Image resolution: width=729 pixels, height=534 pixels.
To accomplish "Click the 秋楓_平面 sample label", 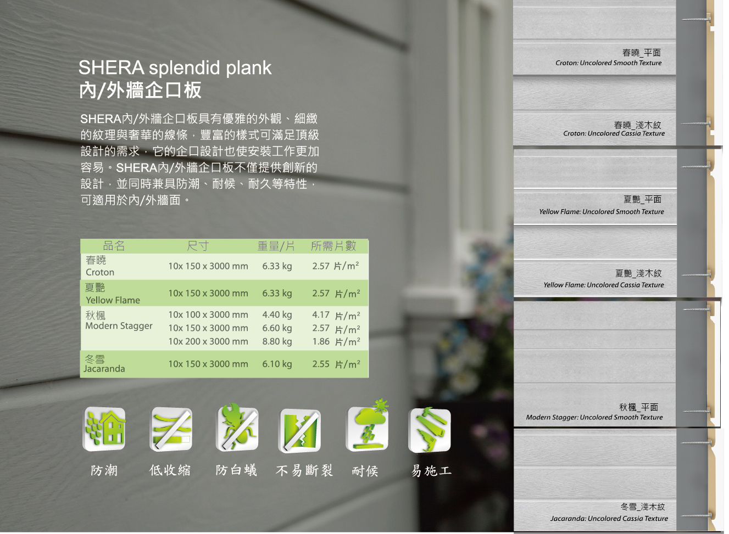I will pyautogui.click(x=638, y=407).
